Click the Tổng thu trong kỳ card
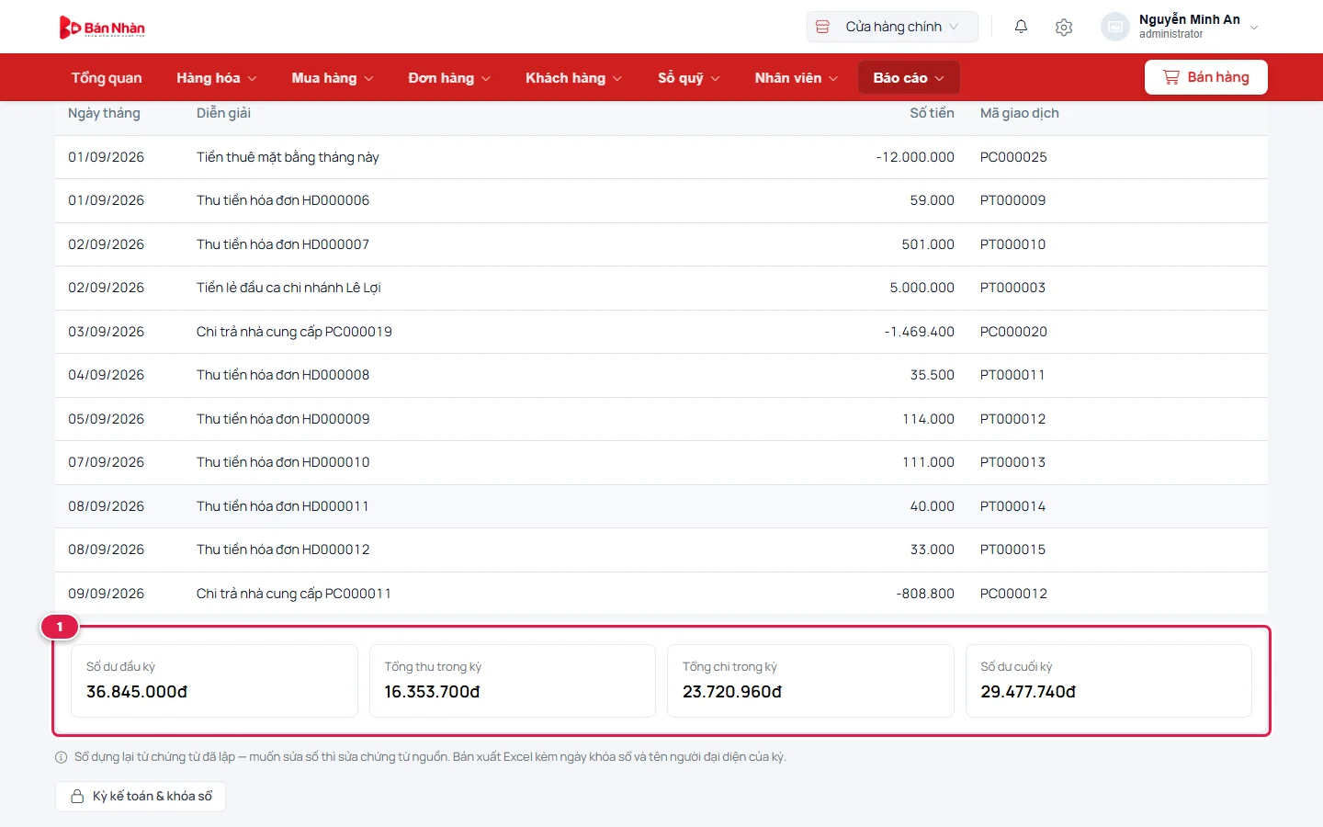The width and height of the screenshot is (1323, 827). (513, 681)
